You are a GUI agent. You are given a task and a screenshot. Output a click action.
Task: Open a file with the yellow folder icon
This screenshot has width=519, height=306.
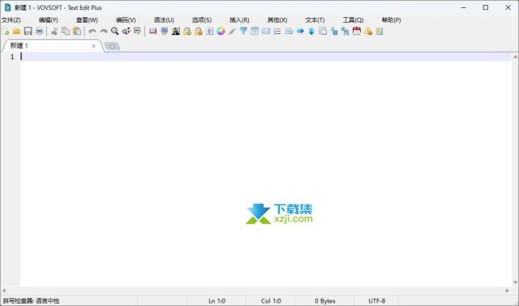16,32
